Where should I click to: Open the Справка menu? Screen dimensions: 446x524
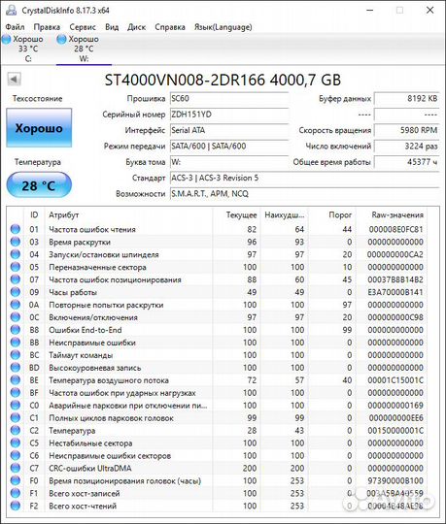tap(170, 27)
